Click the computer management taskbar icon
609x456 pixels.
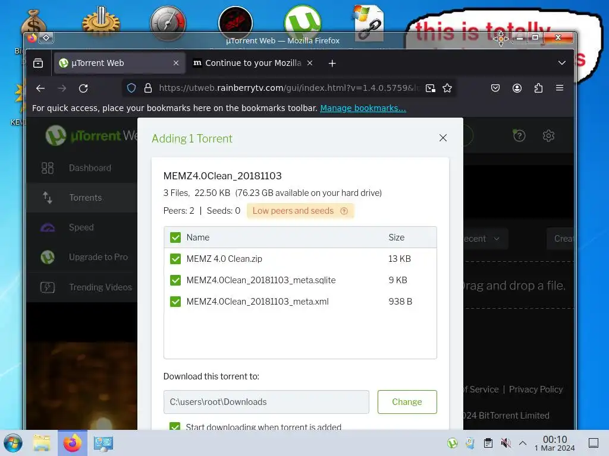[x=103, y=443]
